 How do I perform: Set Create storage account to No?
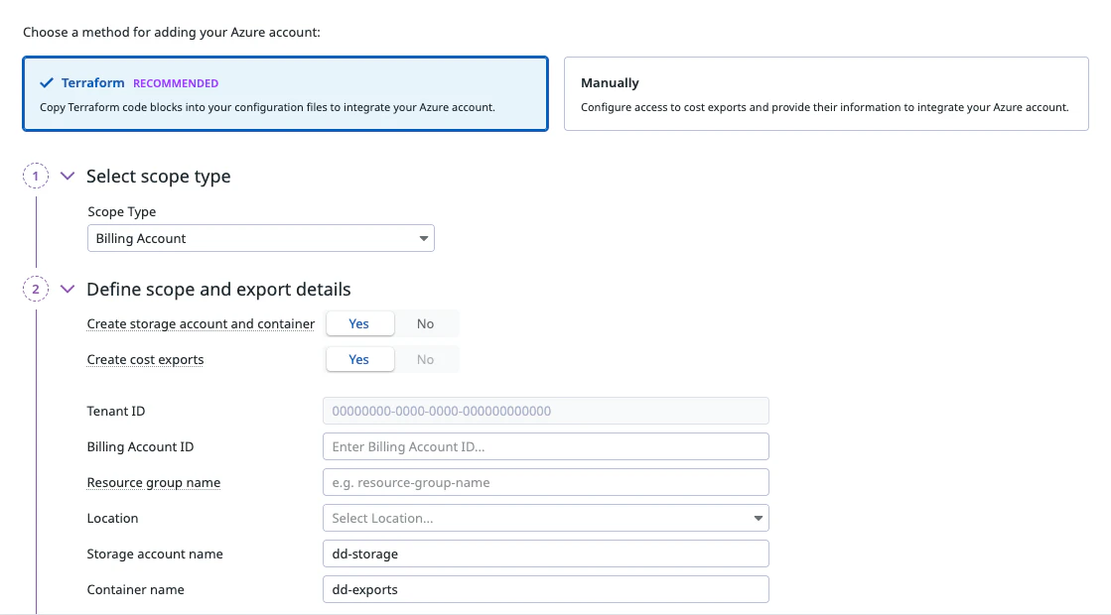click(425, 323)
